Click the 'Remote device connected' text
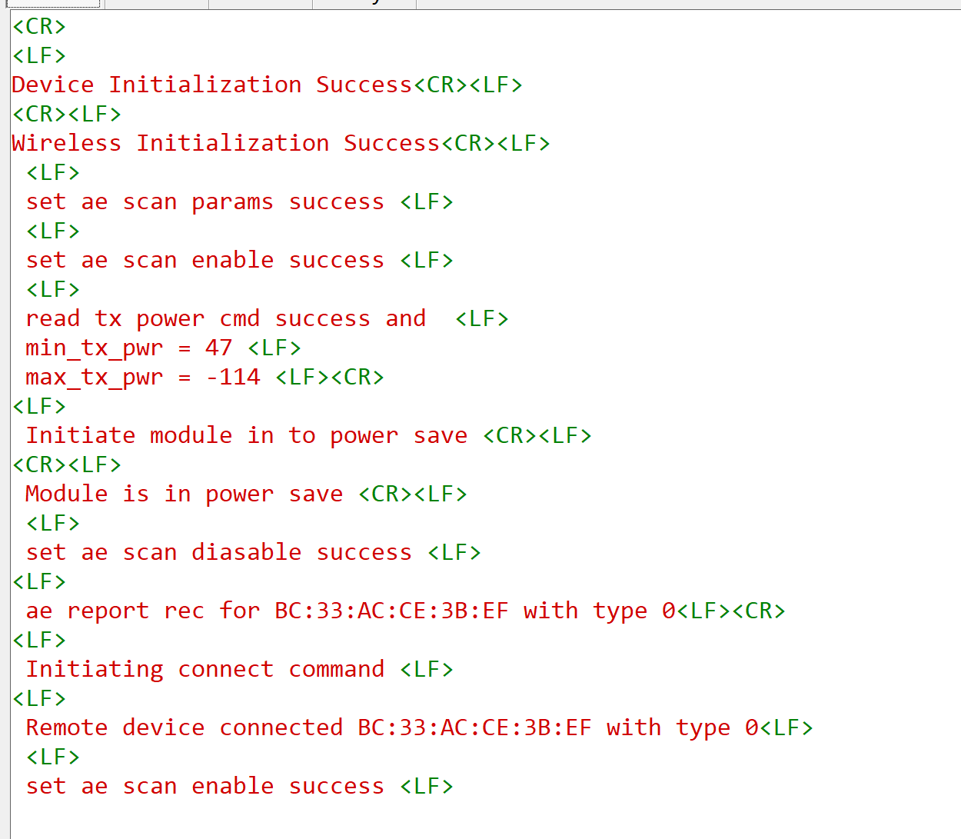The height and width of the screenshot is (839, 961). [184, 727]
